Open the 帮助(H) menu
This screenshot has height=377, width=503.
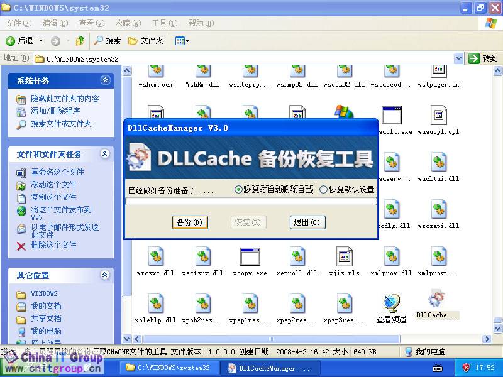[x=201, y=23]
